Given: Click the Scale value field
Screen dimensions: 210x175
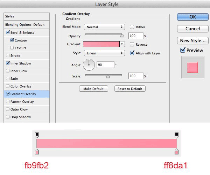Looking at the screenshot, I should point(136,76).
